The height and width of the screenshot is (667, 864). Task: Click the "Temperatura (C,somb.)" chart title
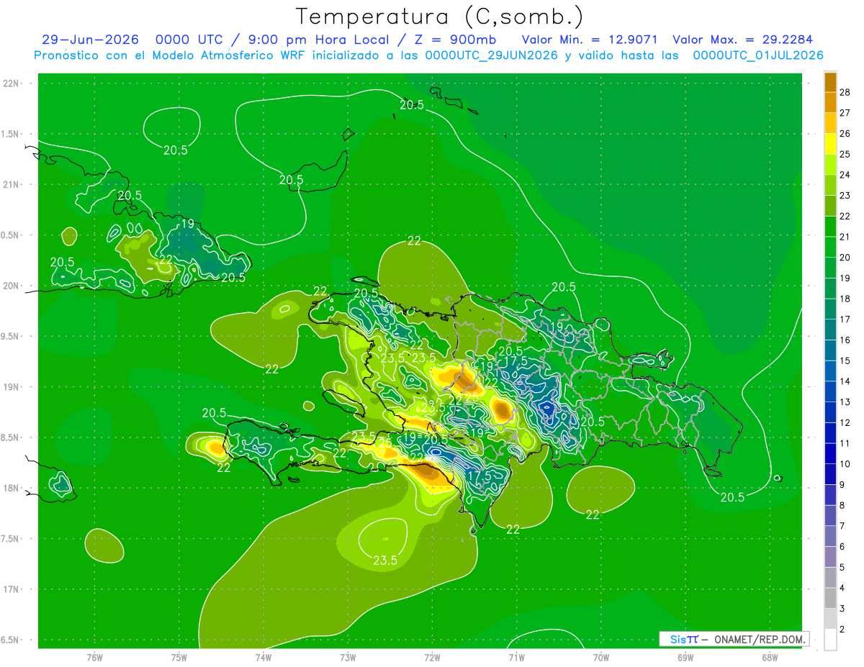[x=439, y=16]
